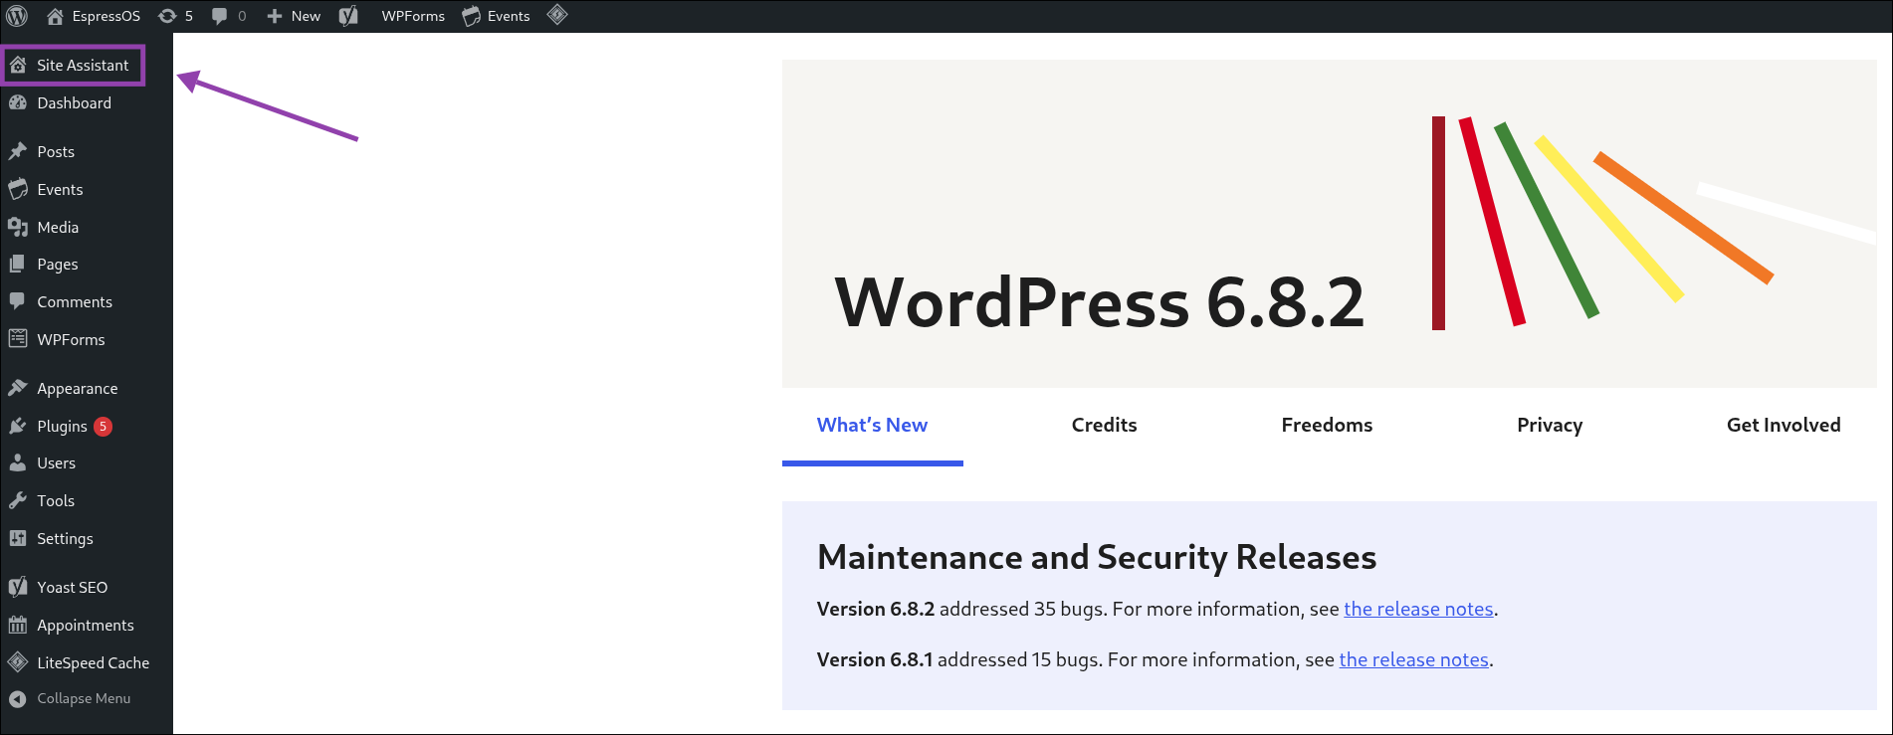
Task: Click the New label in admin bar
Action: pos(306,16)
